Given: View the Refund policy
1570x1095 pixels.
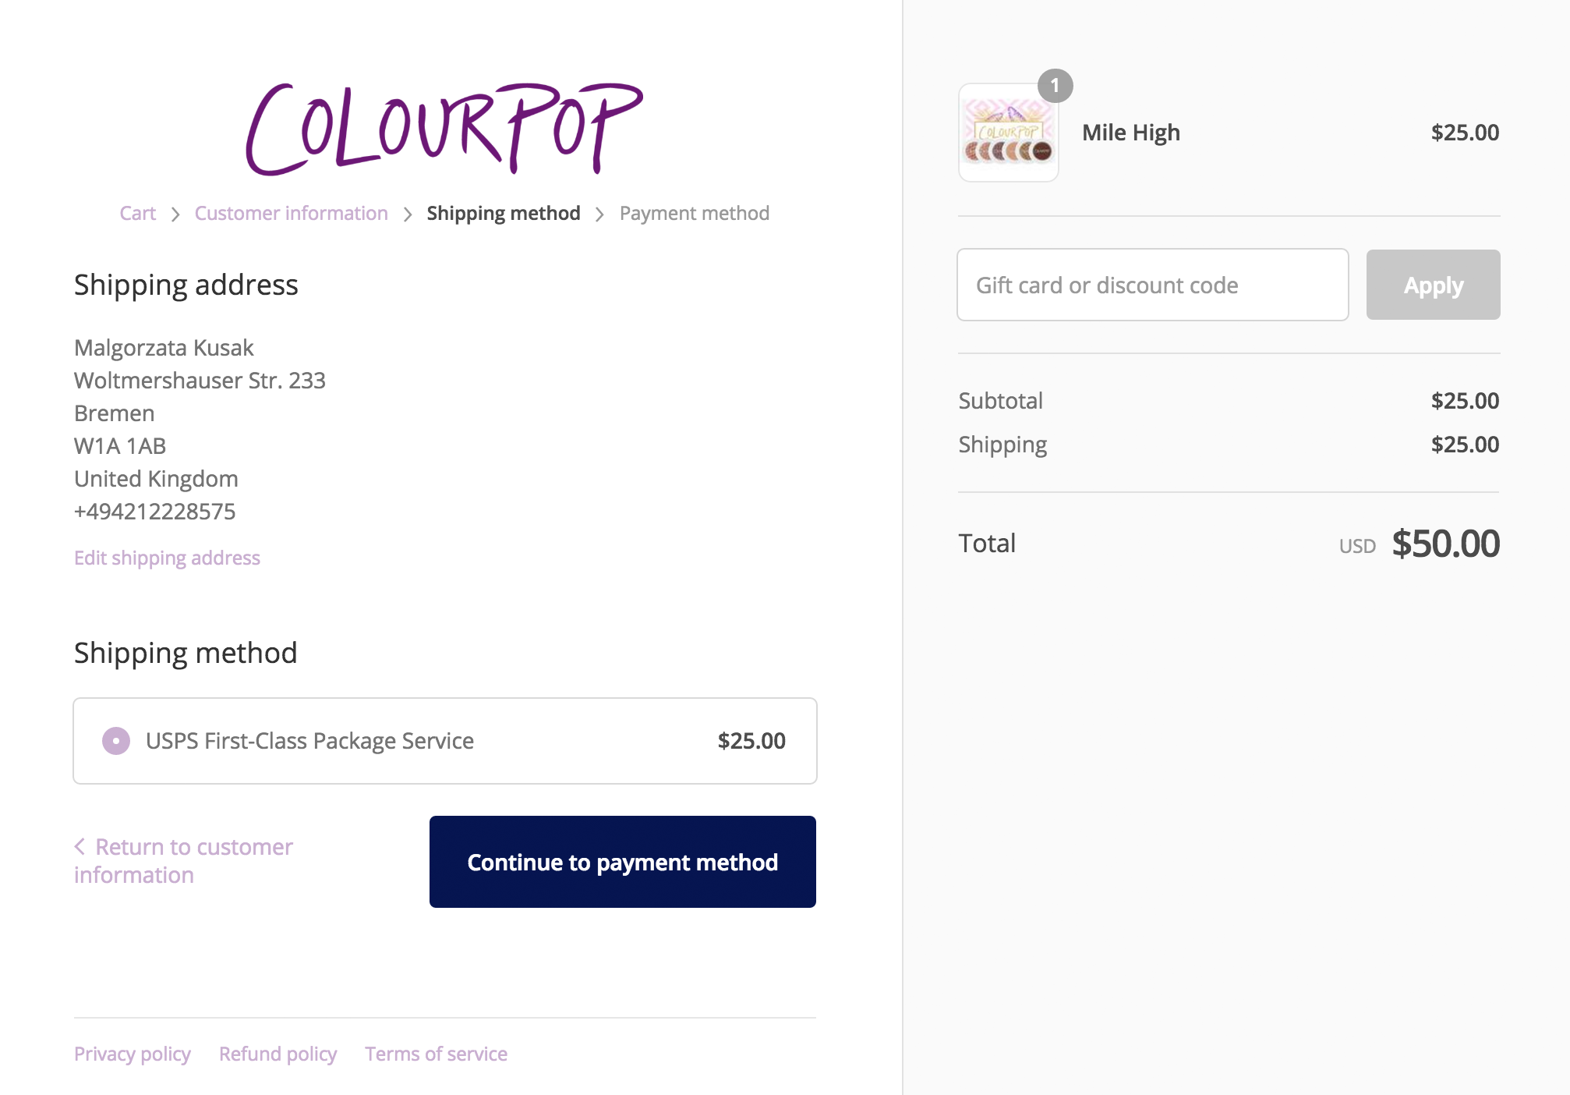Looking at the screenshot, I should point(277,1053).
